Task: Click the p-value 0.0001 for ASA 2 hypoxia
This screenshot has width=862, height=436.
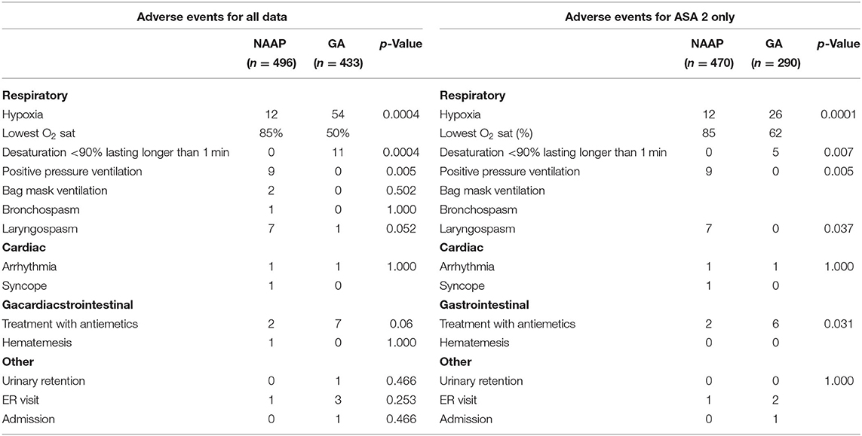Action: click(837, 114)
